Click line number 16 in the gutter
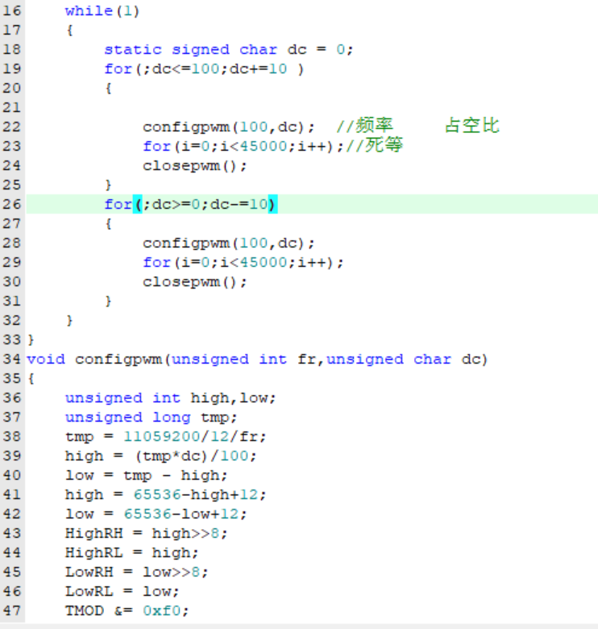The image size is (598, 629). click(x=11, y=10)
